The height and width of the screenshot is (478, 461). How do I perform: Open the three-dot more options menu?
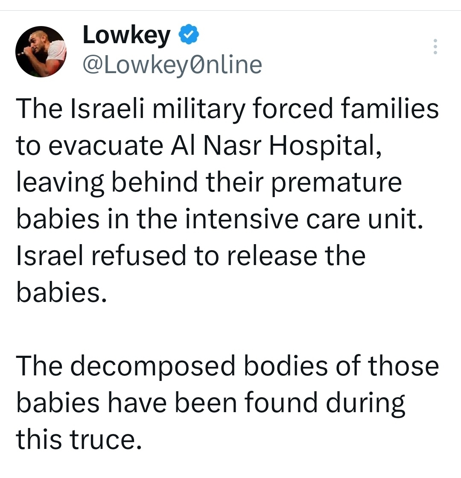[x=435, y=47]
